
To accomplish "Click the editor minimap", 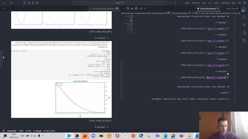I will pyautogui.click(x=128, y=24).
